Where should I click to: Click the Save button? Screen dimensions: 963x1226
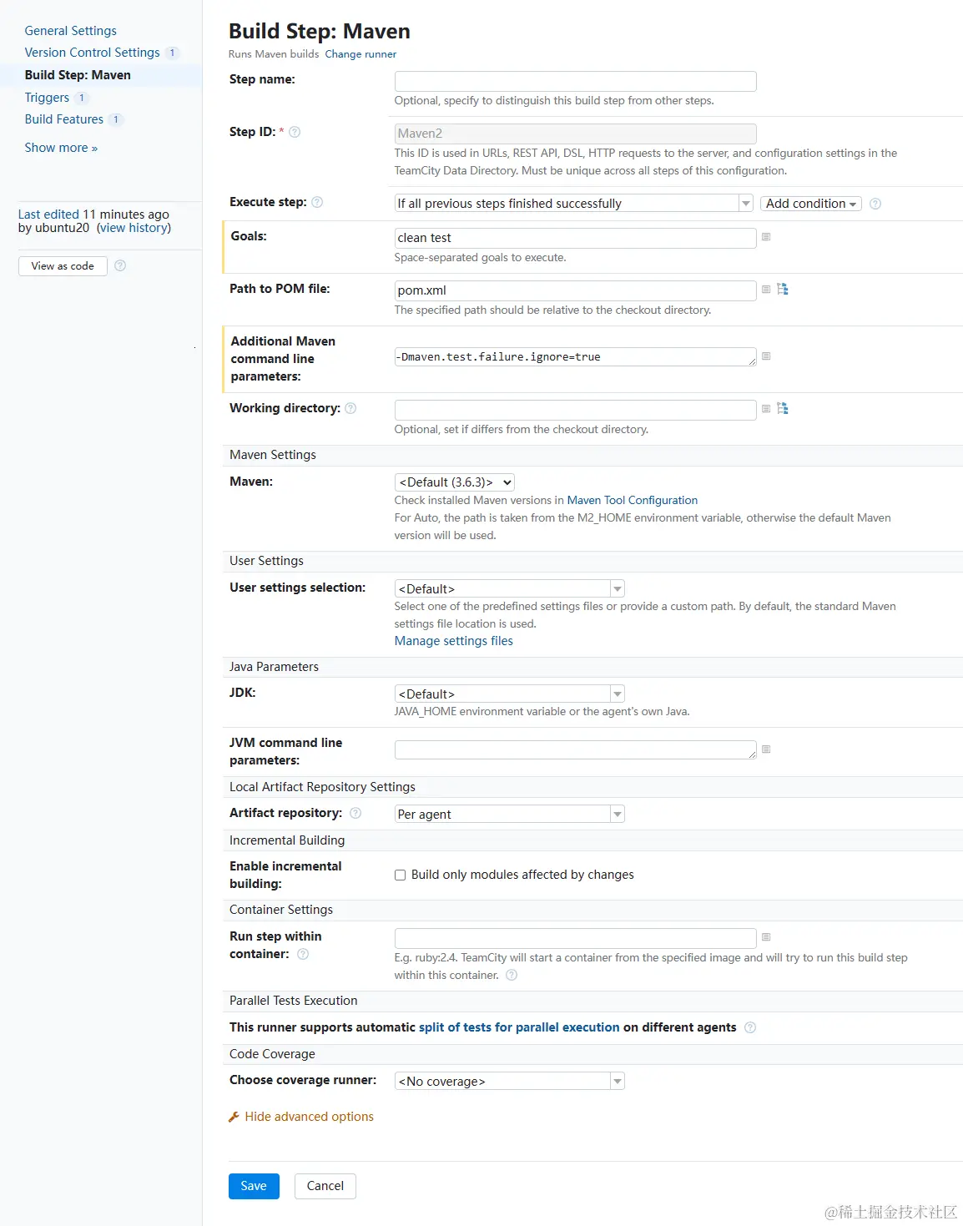(x=254, y=1186)
